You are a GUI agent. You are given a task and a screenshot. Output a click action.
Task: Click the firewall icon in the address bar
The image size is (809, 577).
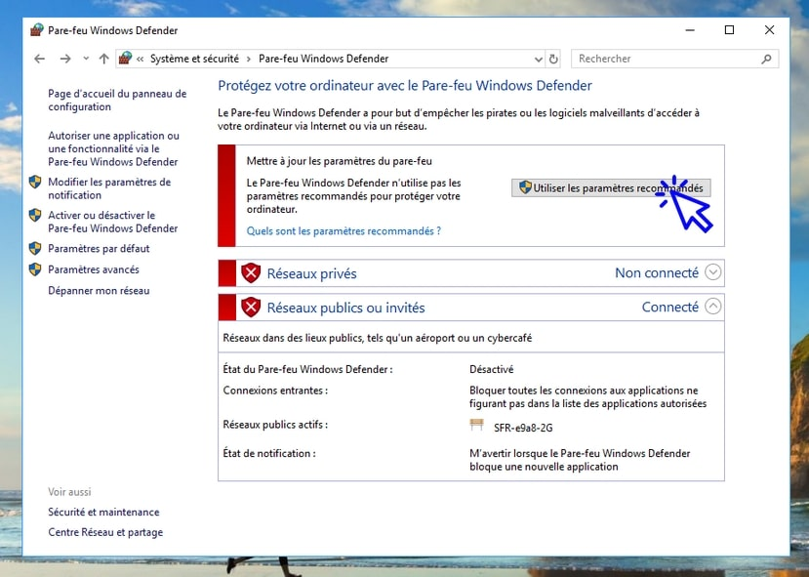(125, 59)
